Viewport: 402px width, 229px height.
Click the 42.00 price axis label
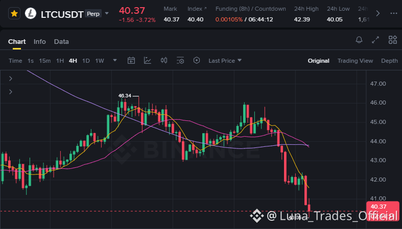pos(378,180)
